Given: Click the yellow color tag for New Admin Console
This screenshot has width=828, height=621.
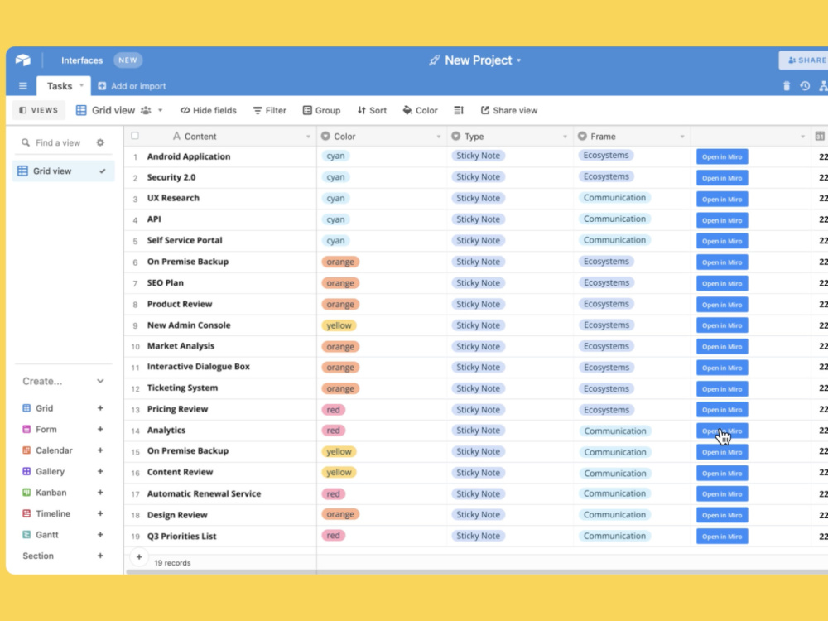Looking at the screenshot, I should (x=339, y=325).
